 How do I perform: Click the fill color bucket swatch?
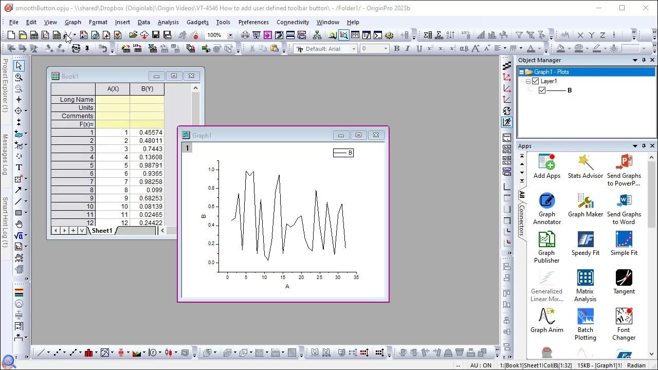pos(561,49)
